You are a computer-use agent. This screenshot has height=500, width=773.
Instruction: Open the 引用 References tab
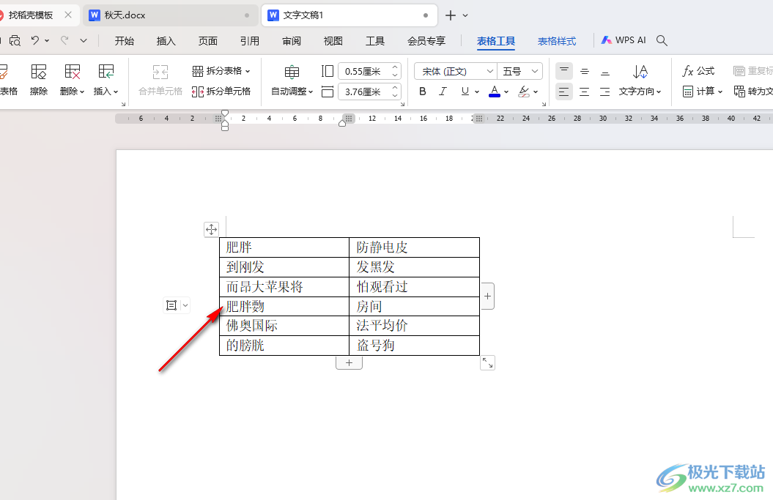click(250, 41)
